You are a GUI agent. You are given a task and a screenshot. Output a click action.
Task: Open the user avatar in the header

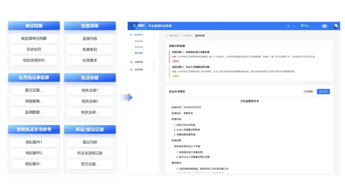coord(336,26)
